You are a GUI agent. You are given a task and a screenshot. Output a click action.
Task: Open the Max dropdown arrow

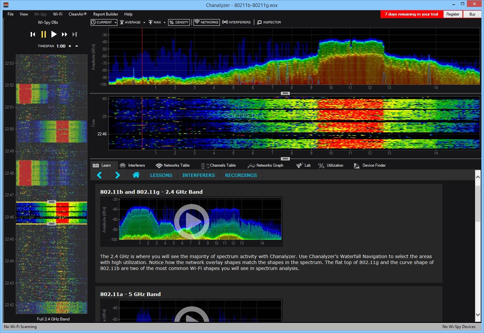[x=165, y=23]
